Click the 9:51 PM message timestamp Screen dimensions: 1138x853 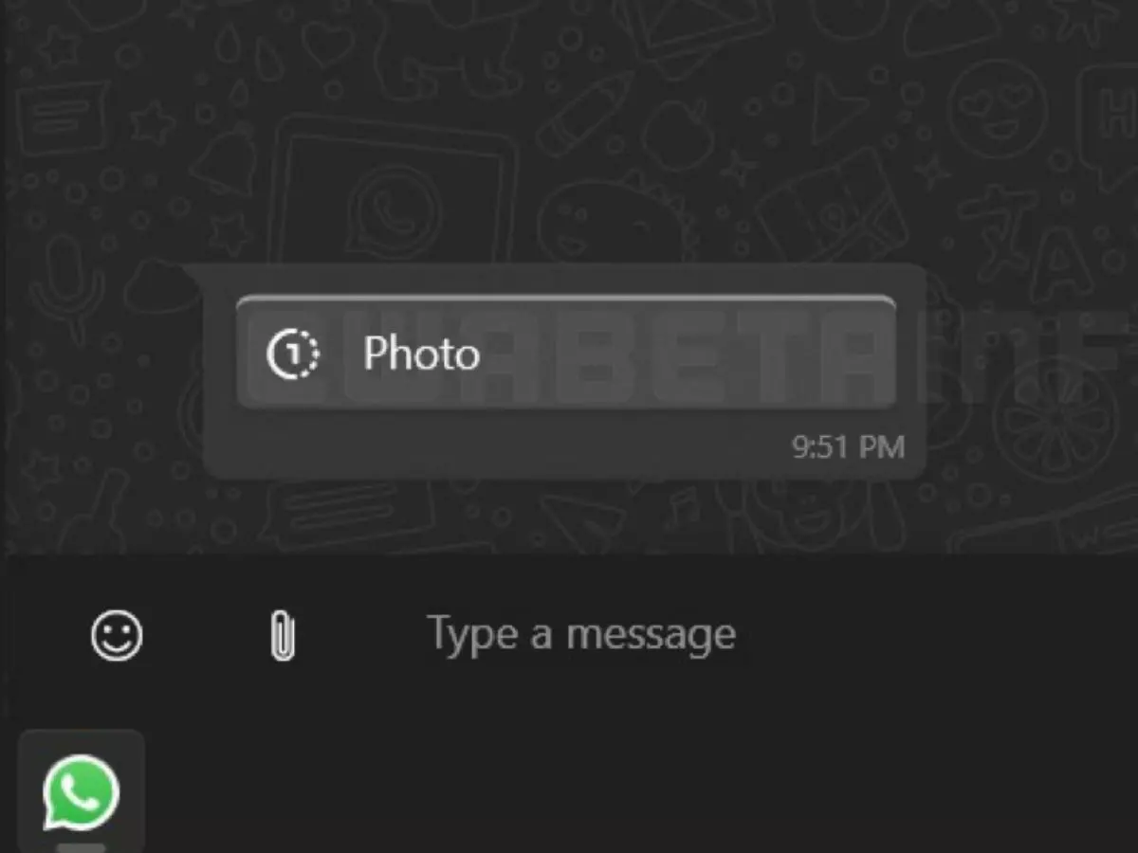tap(848, 447)
